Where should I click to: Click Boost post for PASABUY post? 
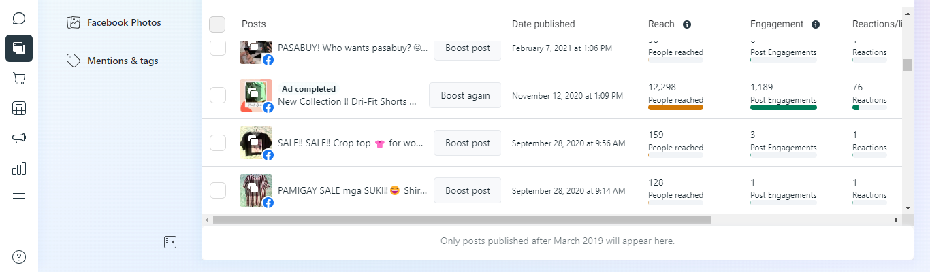click(467, 48)
